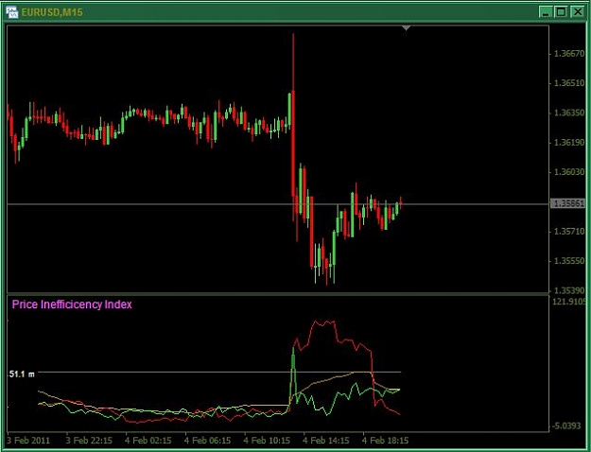This screenshot has height=452, width=591.
Task: Click current price tag 1.35861
Action: click(x=568, y=204)
